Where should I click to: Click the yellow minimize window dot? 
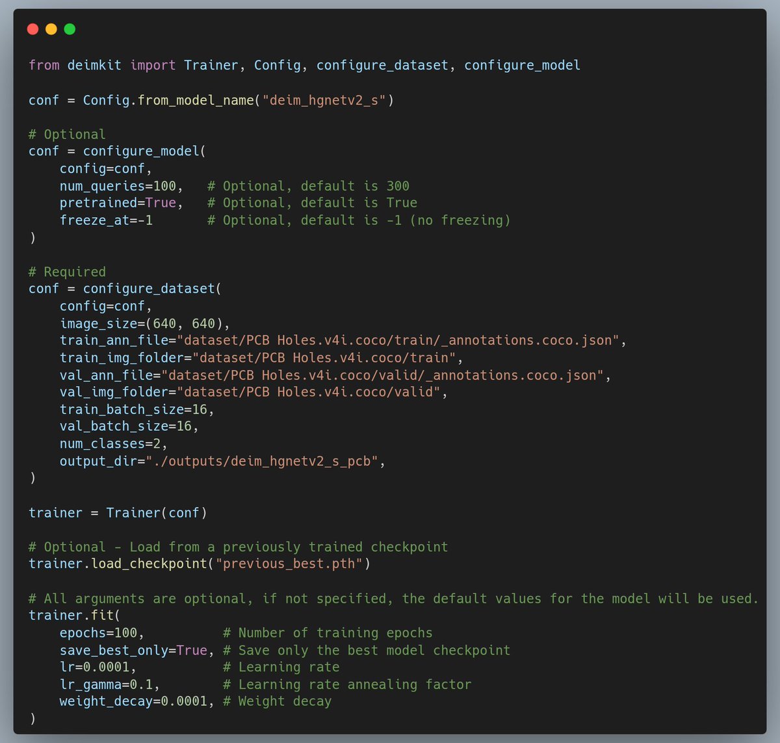point(51,29)
